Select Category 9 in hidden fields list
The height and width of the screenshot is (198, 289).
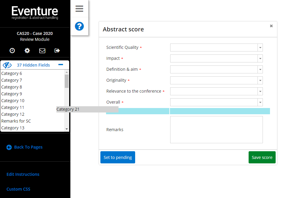click(x=12, y=94)
